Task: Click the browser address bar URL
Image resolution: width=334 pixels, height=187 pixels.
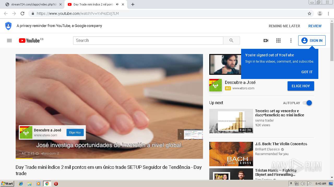Action: pyautogui.click(x=78, y=14)
